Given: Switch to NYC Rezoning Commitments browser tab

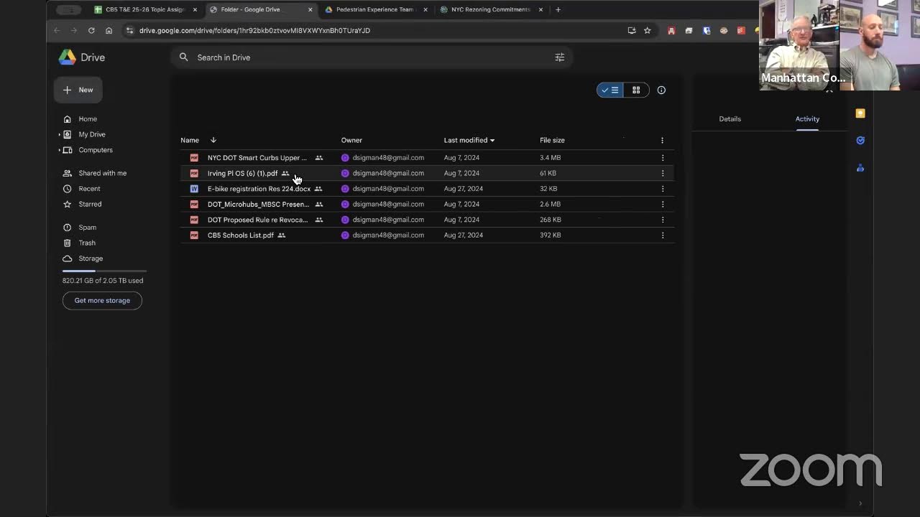Looking at the screenshot, I should (491, 10).
